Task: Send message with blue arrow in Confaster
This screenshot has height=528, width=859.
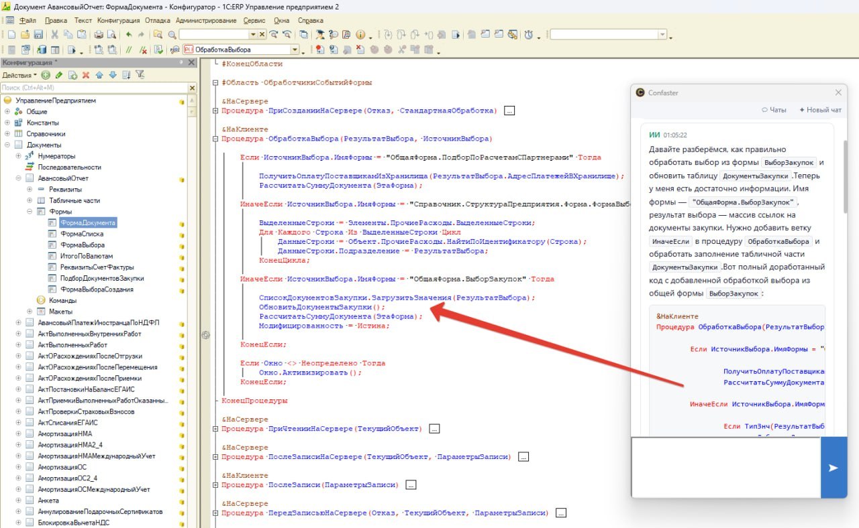Action: [x=833, y=468]
